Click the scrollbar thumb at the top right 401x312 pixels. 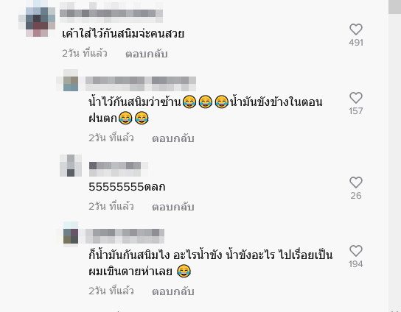point(394,7)
